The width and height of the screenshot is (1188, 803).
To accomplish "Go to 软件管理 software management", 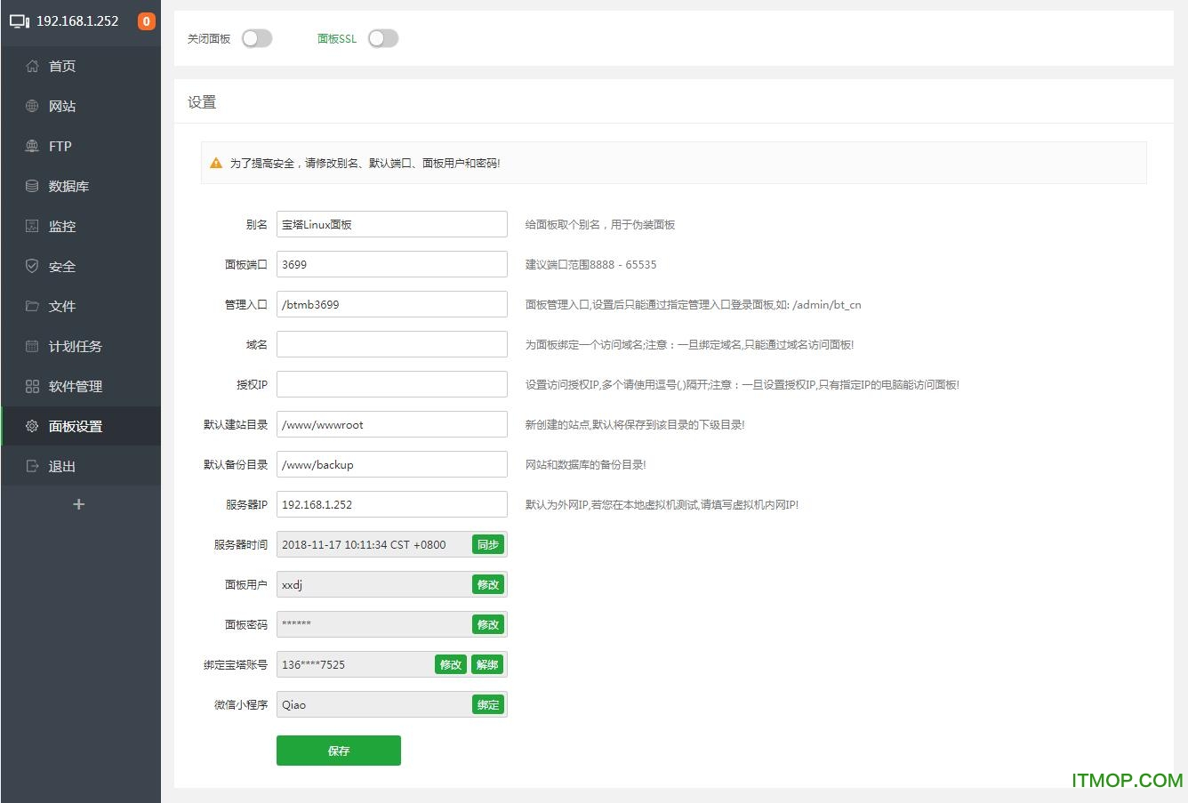I will click(75, 386).
